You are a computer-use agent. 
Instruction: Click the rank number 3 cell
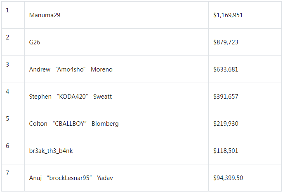click(x=13, y=69)
